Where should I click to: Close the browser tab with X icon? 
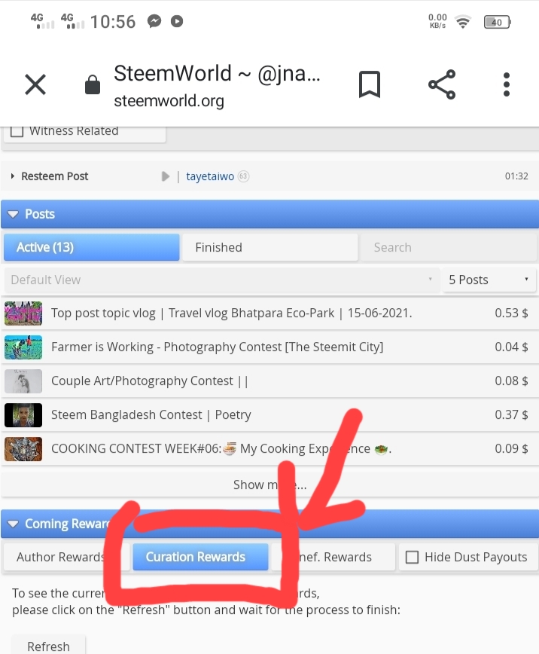coord(35,84)
